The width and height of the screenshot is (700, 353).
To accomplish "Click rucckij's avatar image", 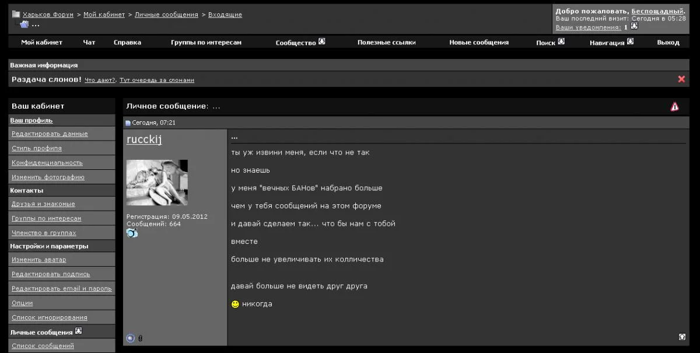I will click(x=157, y=182).
